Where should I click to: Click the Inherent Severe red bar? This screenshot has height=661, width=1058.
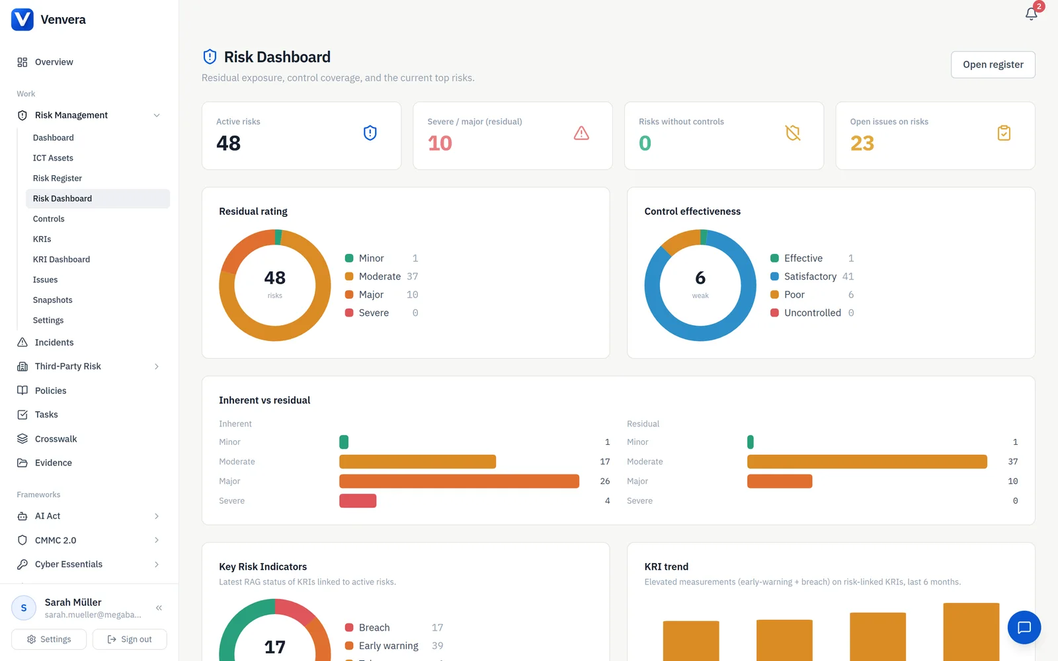pos(358,501)
